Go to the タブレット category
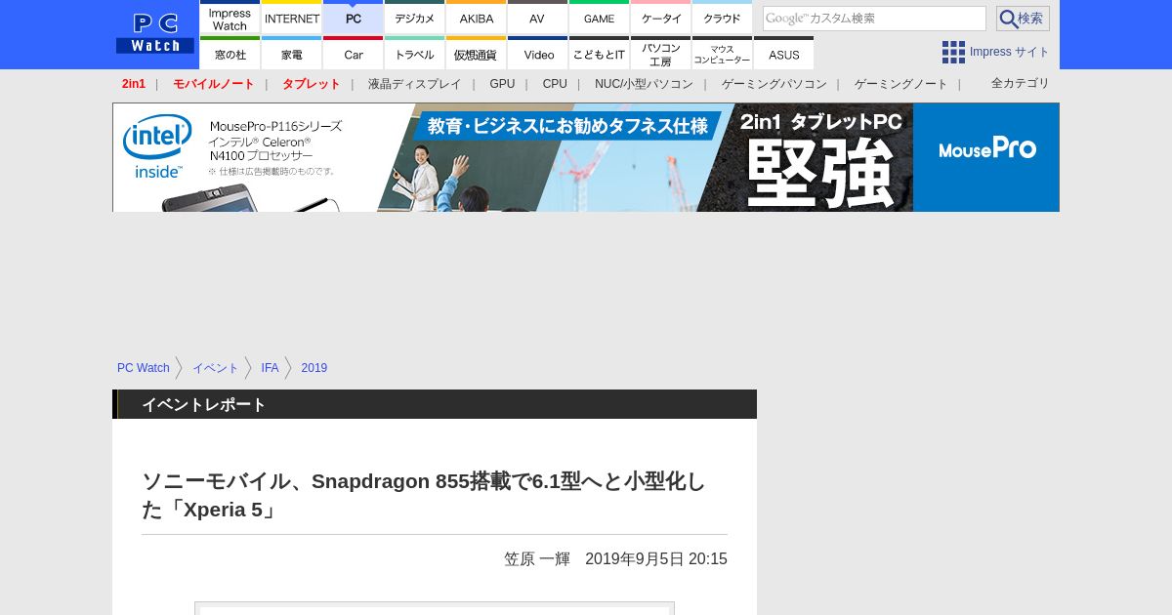This screenshot has height=615, width=1172. tap(312, 84)
